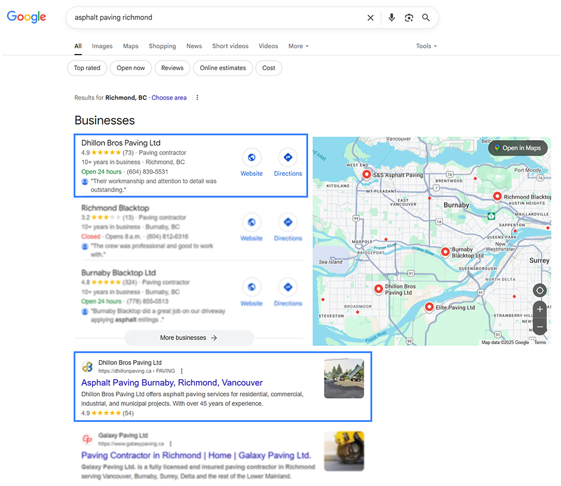561x486 pixels.
Task: Open options menu for dhillonpaving.ca result
Action: [x=182, y=371]
